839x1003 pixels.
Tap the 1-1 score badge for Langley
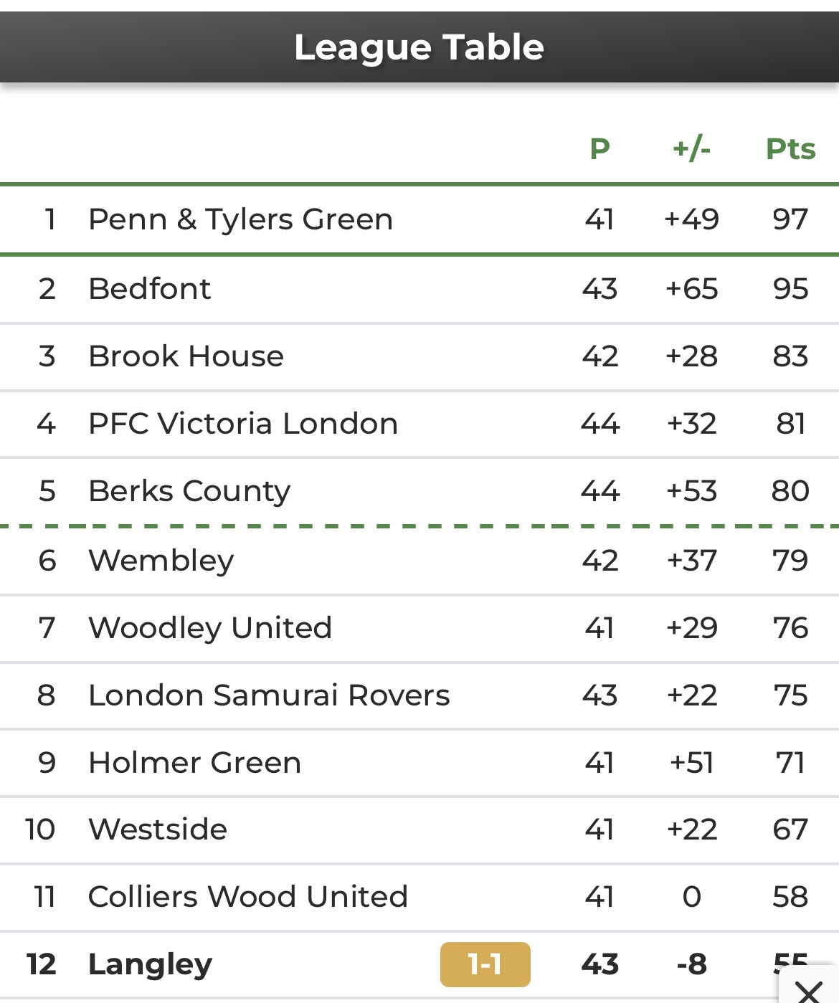coord(485,964)
